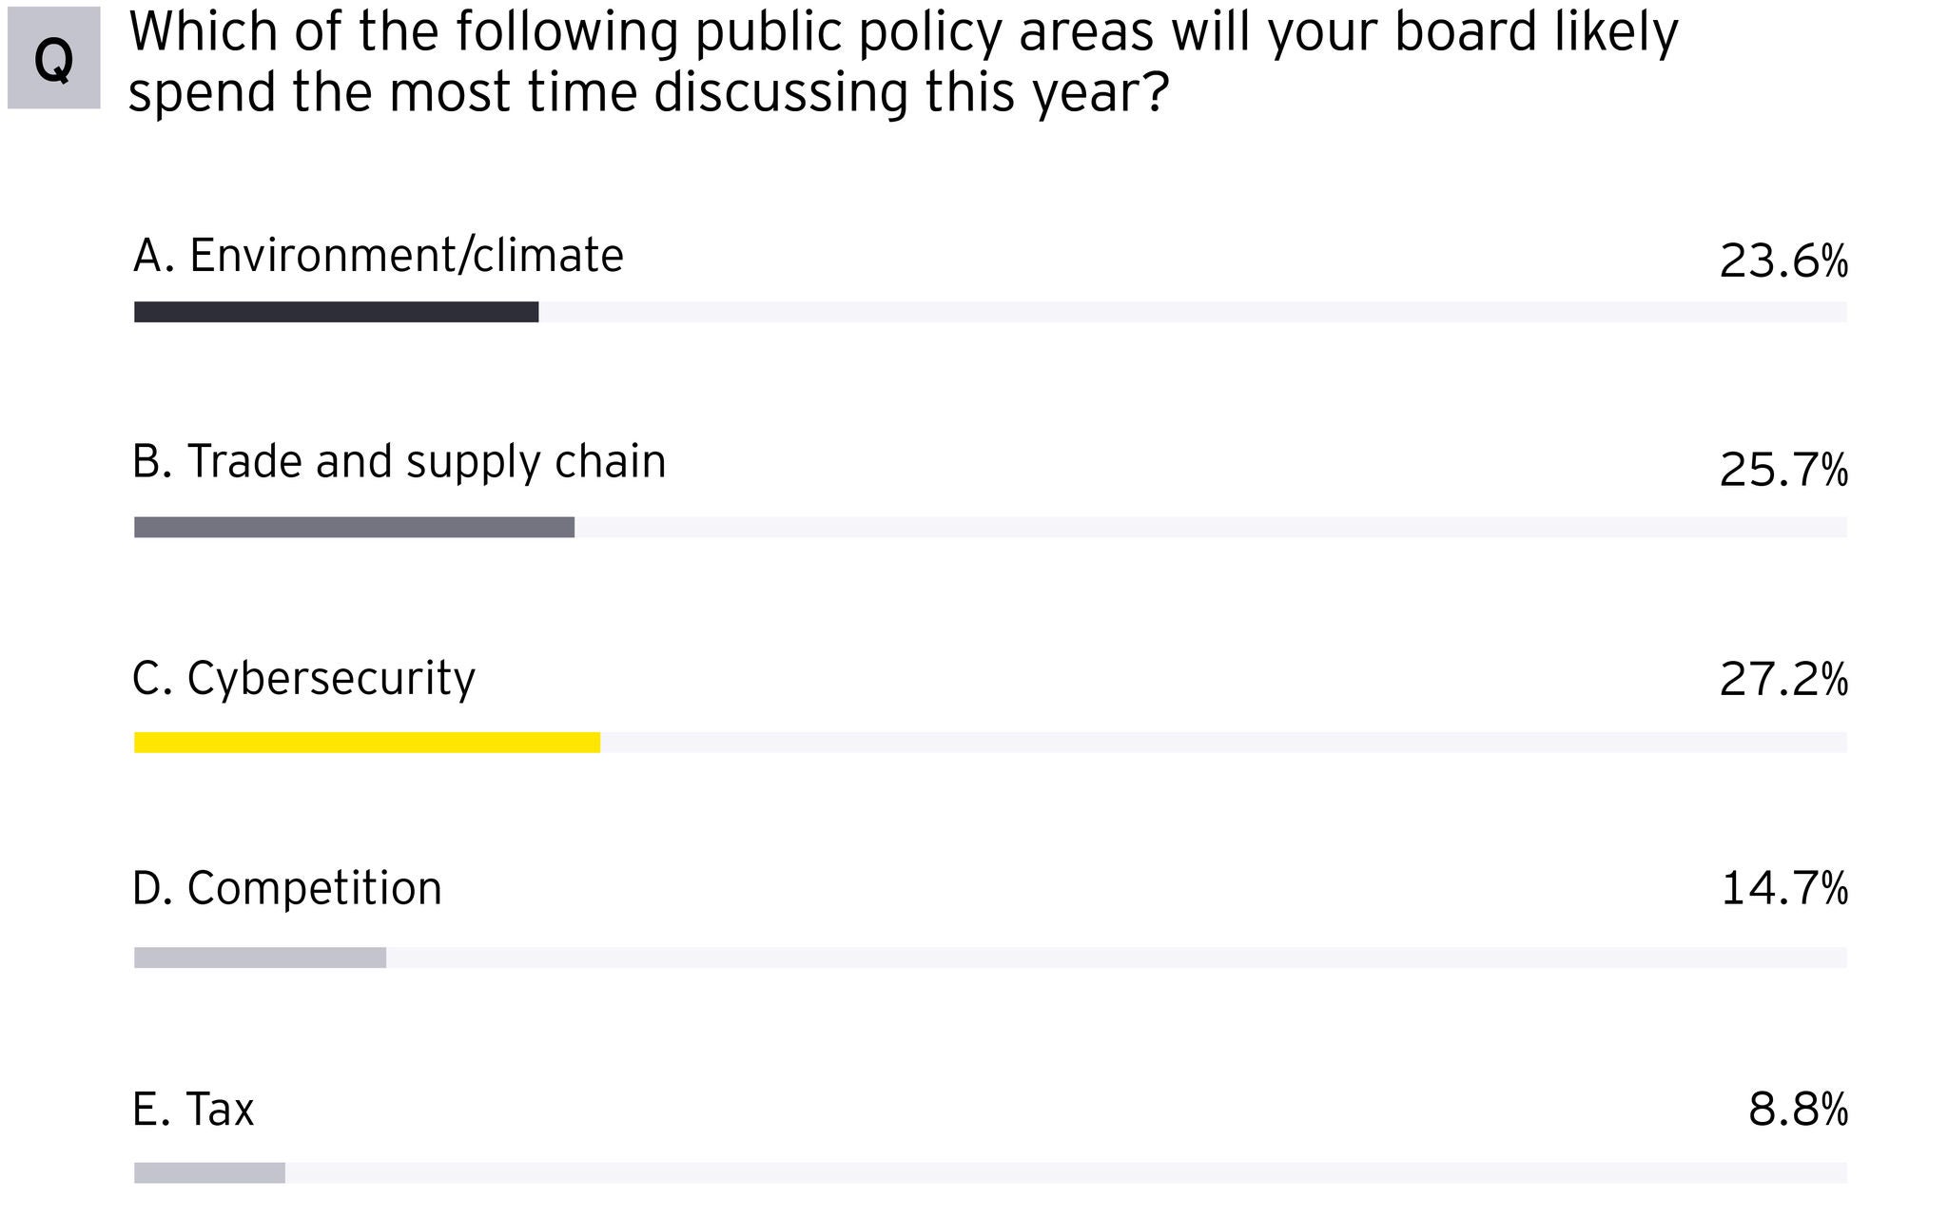Click the 27.2% percentage value
Screen dimensions: 1948x1218
coord(1783,680)
